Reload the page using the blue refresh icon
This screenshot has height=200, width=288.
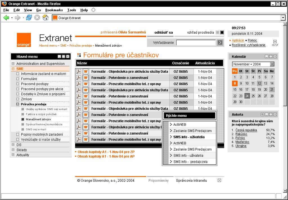point(29,18)
